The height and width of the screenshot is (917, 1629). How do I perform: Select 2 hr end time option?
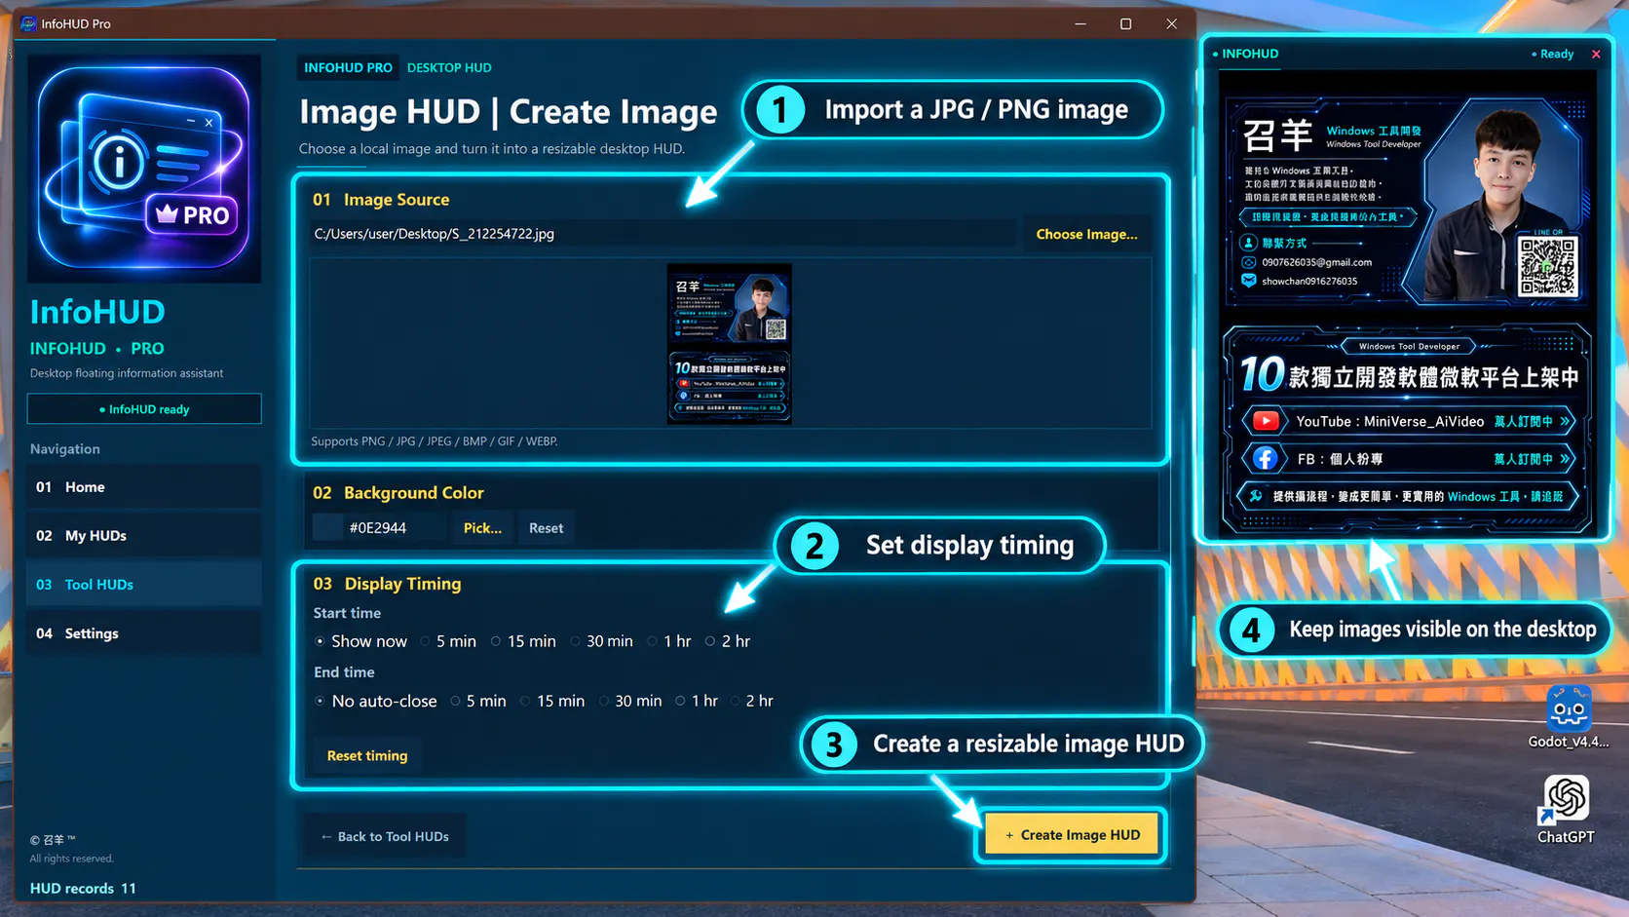pyautogui.click(x=751, y=701)
